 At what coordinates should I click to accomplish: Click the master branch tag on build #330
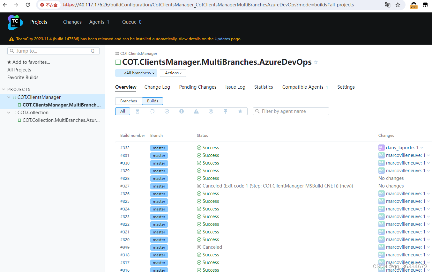[159, 163]
